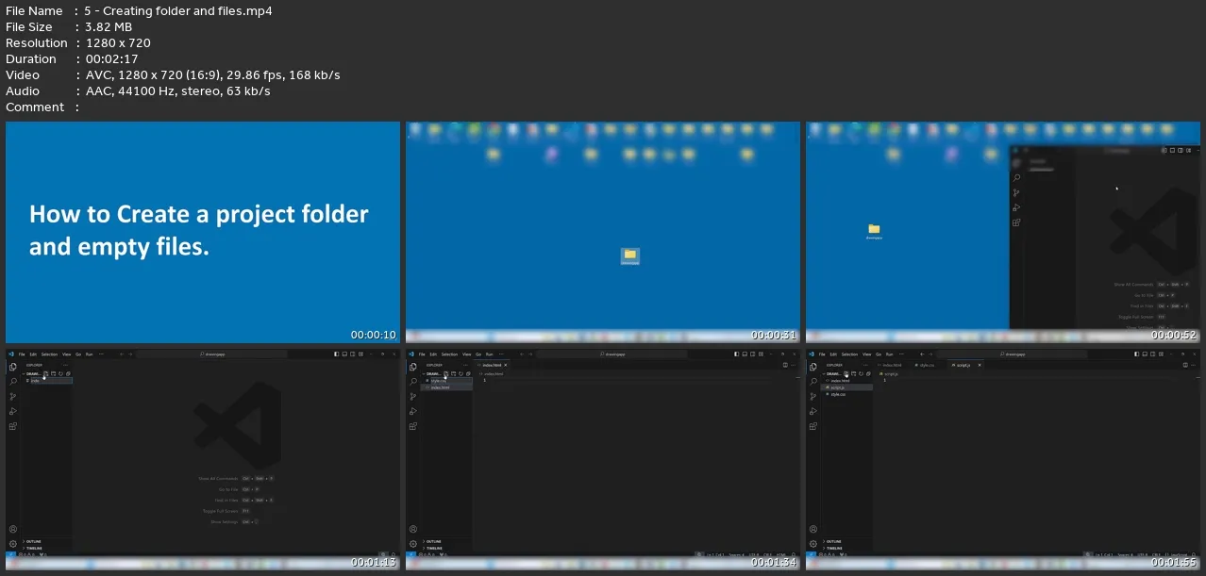Click Manage gear in the 00:01:34 frame
This screenshot has width=1206, height=576.
(413, 544)
